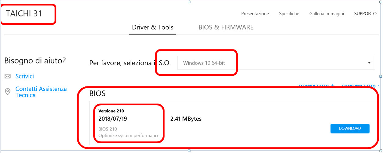Collapse all sections with COMPRIMI TUTTO
This screenshot has height=153, width=383.
point(360,86)
